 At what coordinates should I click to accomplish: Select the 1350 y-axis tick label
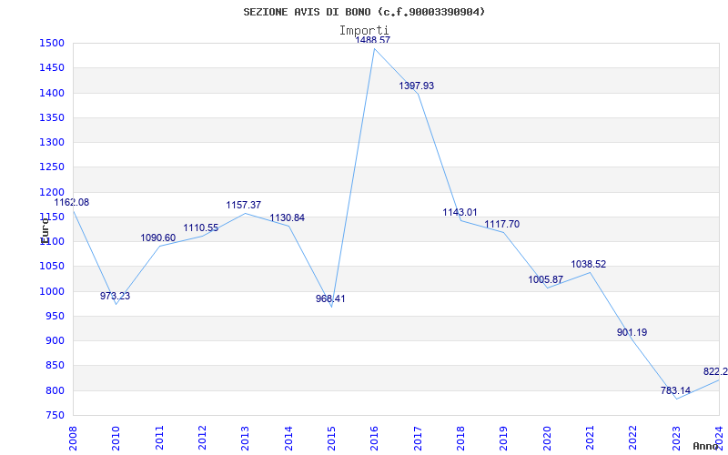(x=52, y=118)
